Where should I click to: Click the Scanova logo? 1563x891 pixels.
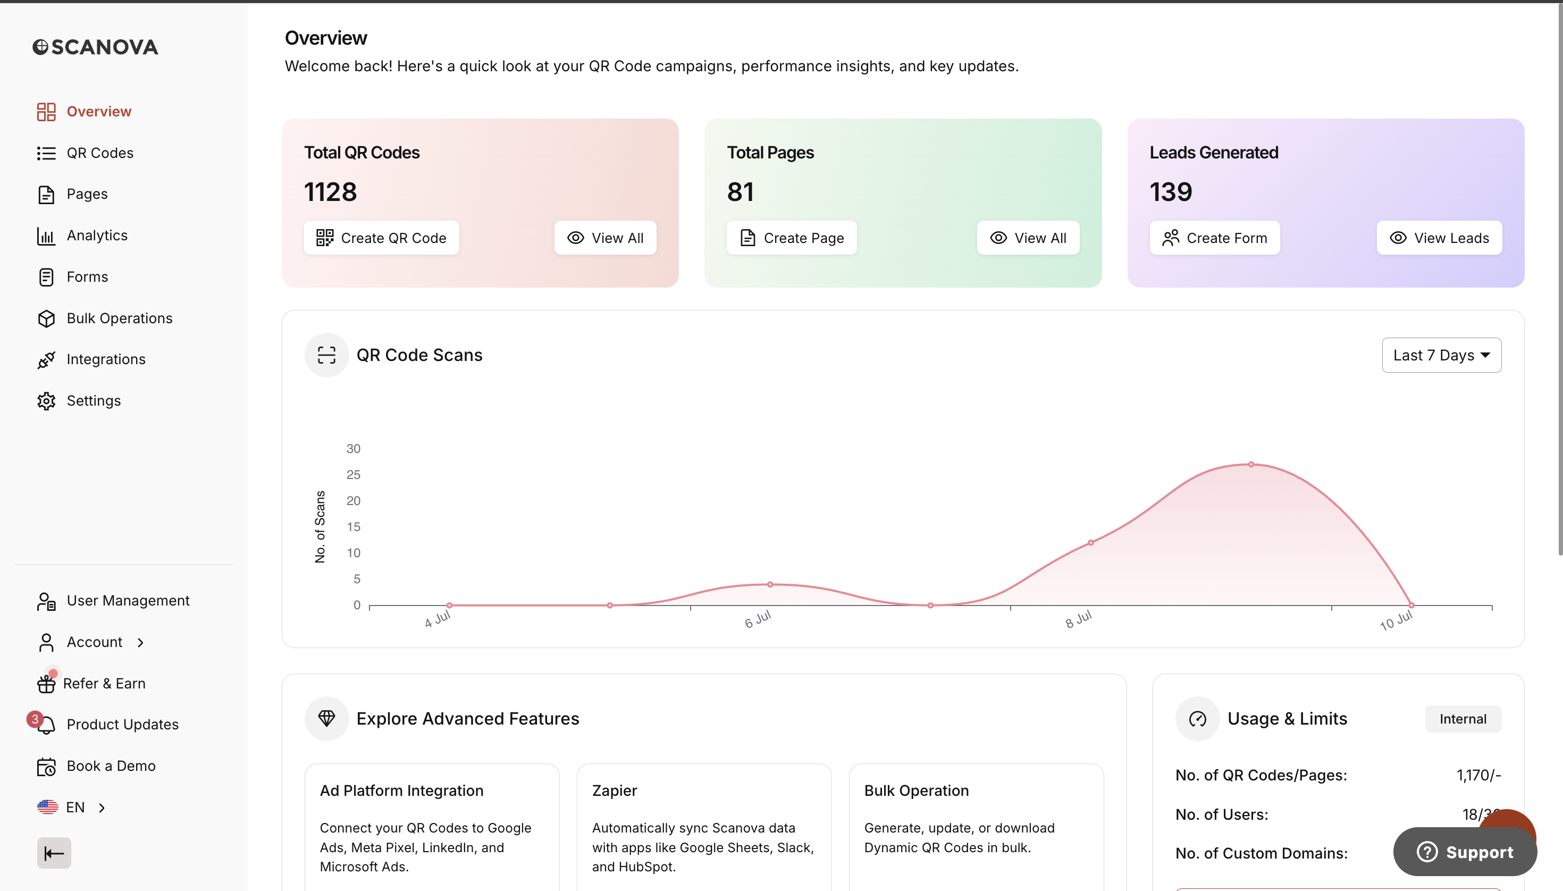click(x=95, y=47)
